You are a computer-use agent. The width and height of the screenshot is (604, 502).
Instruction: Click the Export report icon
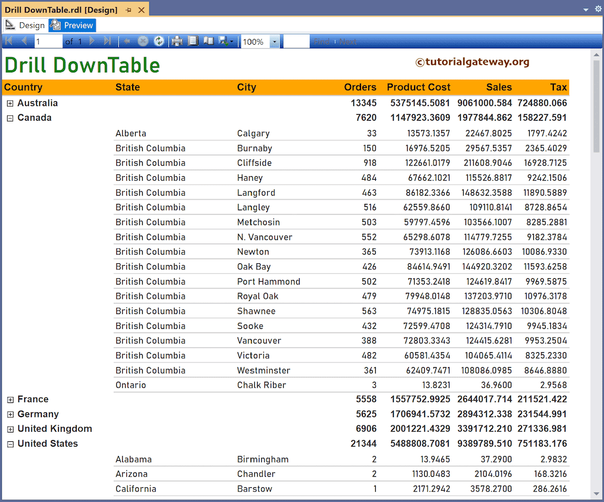click(224, 41)
